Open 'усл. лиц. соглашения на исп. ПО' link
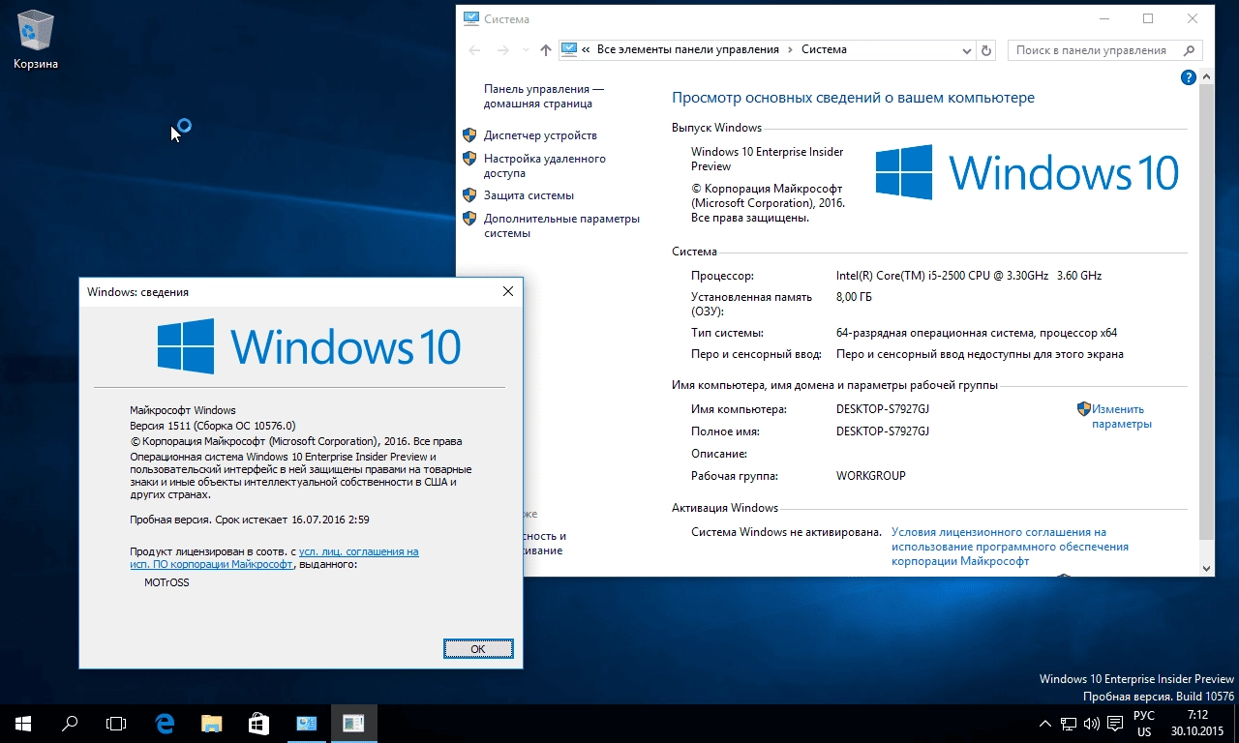 (274, 557)
